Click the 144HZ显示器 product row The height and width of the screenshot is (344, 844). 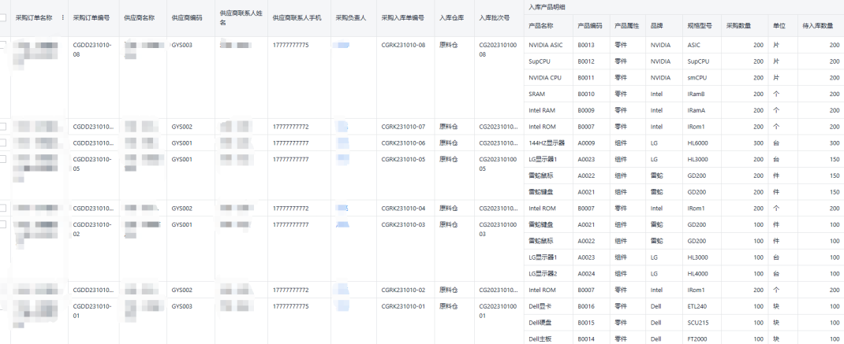point(544,142)
